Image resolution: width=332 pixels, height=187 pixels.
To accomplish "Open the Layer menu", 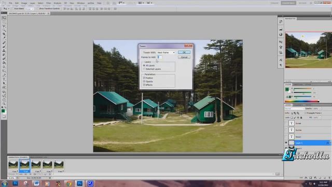I will tap(32, 3).
